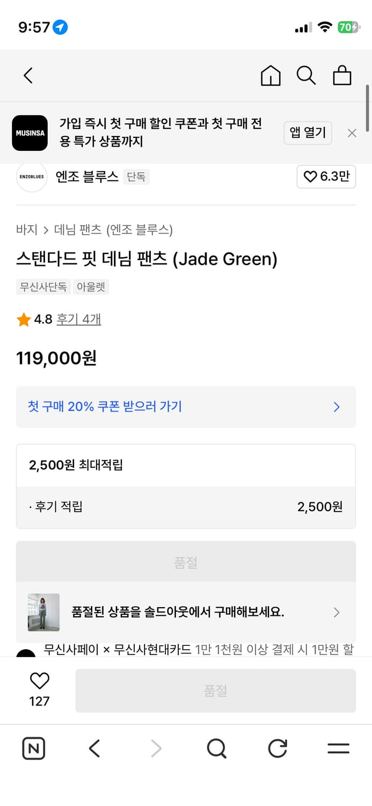This screenshot has height=806, width=372.
Task: Open the Naver shortcut in the browser bar
Action: [33, 748]
